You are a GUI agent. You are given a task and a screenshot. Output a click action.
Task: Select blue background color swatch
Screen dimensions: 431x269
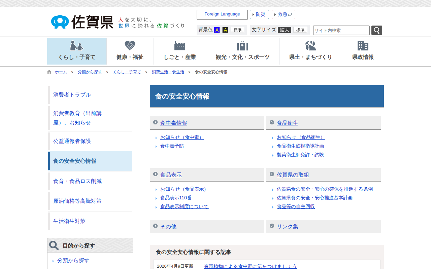(x=217, y=30)
